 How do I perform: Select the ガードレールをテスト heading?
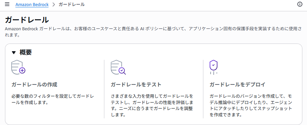coord(136,85)
